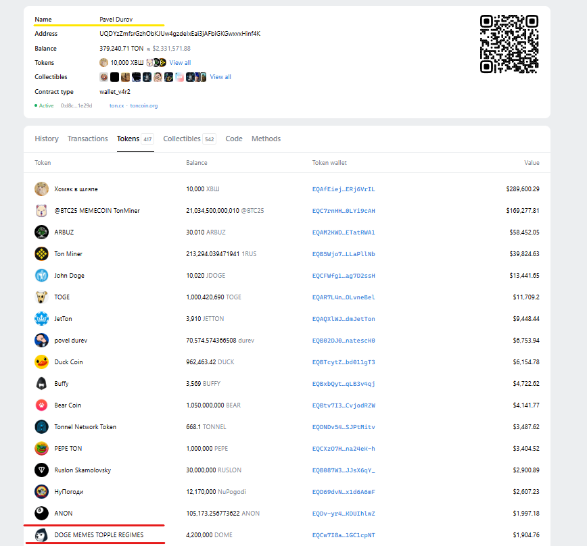This screenshot has height=546, width=587.
Task: Click the balance 379,240.71 TON
Action: click(x=121, y=49)
